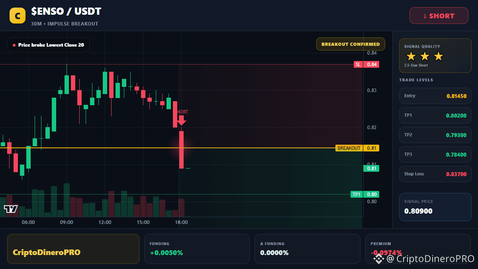Click the 0.80 price axis label

click(372, 202)
